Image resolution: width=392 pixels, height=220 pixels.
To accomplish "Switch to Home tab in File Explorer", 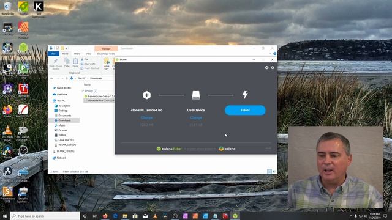I will [65, 54].
